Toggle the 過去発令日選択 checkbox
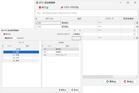This screenshot has height=93, width=139. point(56,34)
